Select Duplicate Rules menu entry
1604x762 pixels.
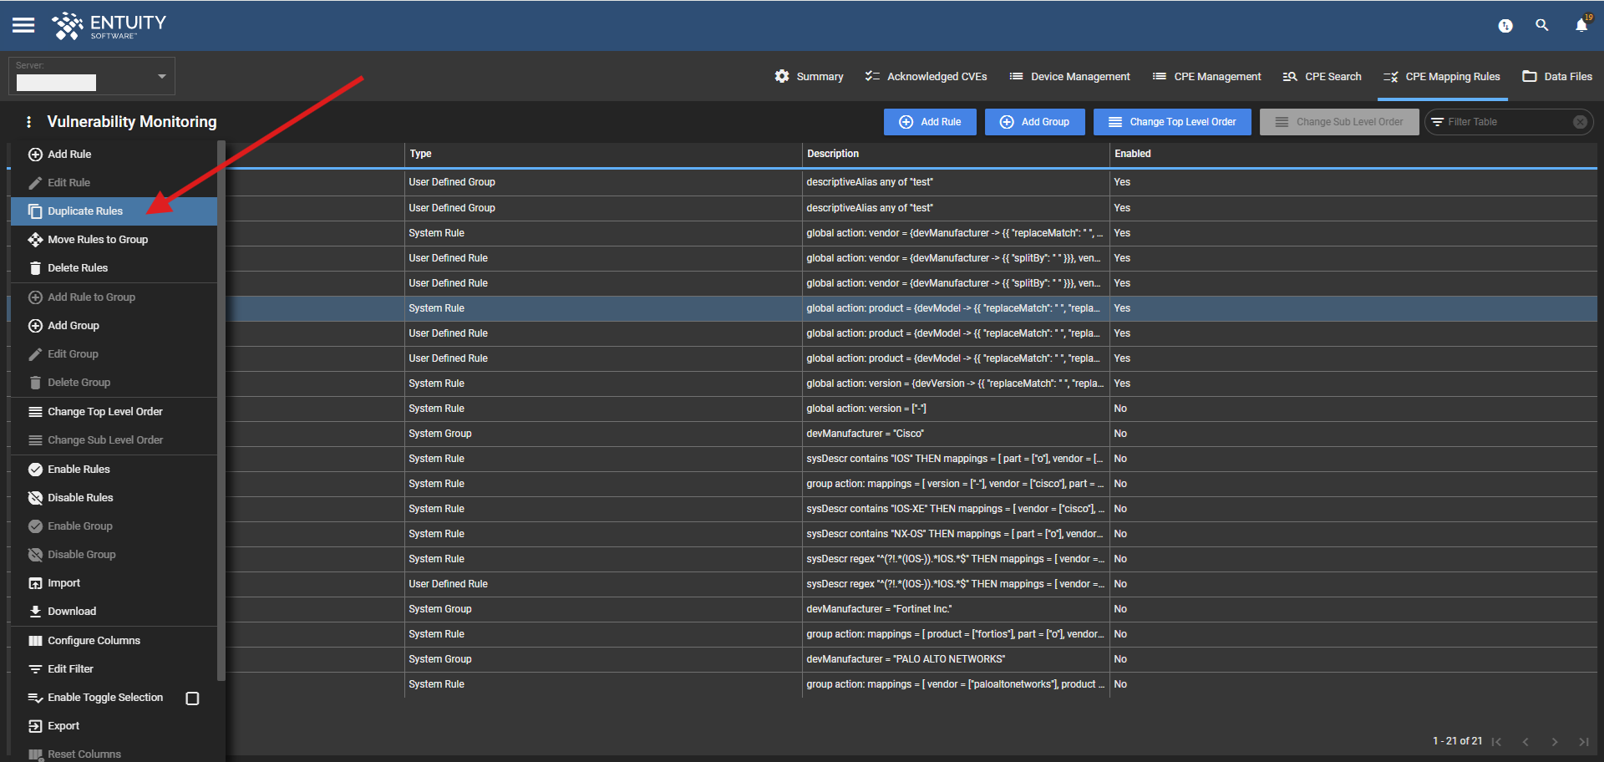[x=113, y=211]
